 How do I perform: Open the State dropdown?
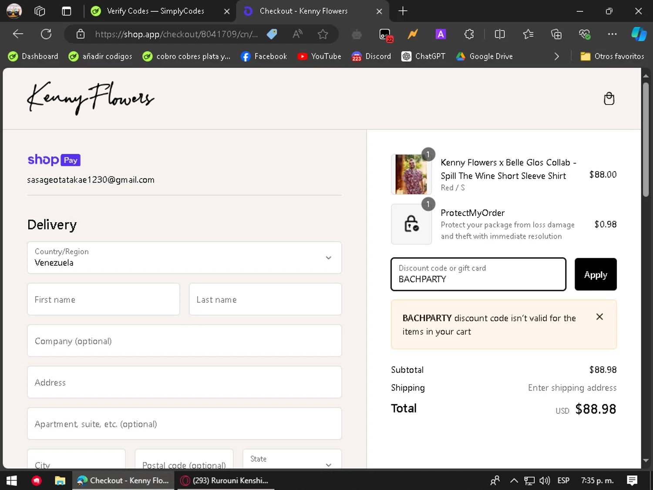click(292, 459)
